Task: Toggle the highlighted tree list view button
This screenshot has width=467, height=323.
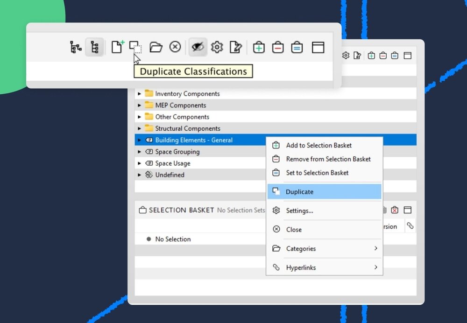Action: pos(94,47)
